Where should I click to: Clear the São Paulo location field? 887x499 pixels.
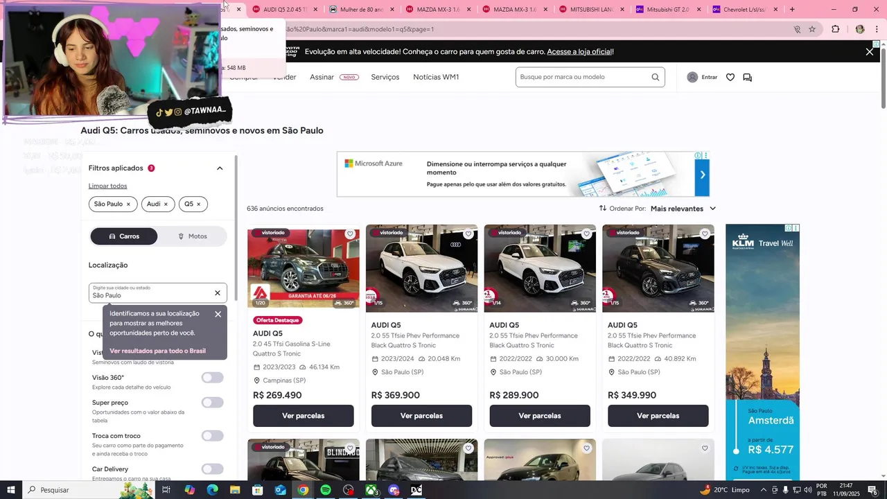click(x=218, y=293)
